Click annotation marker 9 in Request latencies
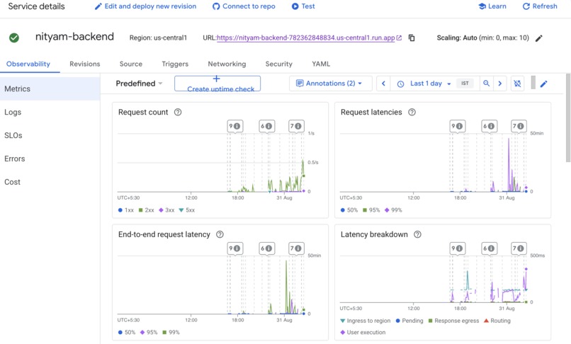The image size is (571, 344). (458, 126)
